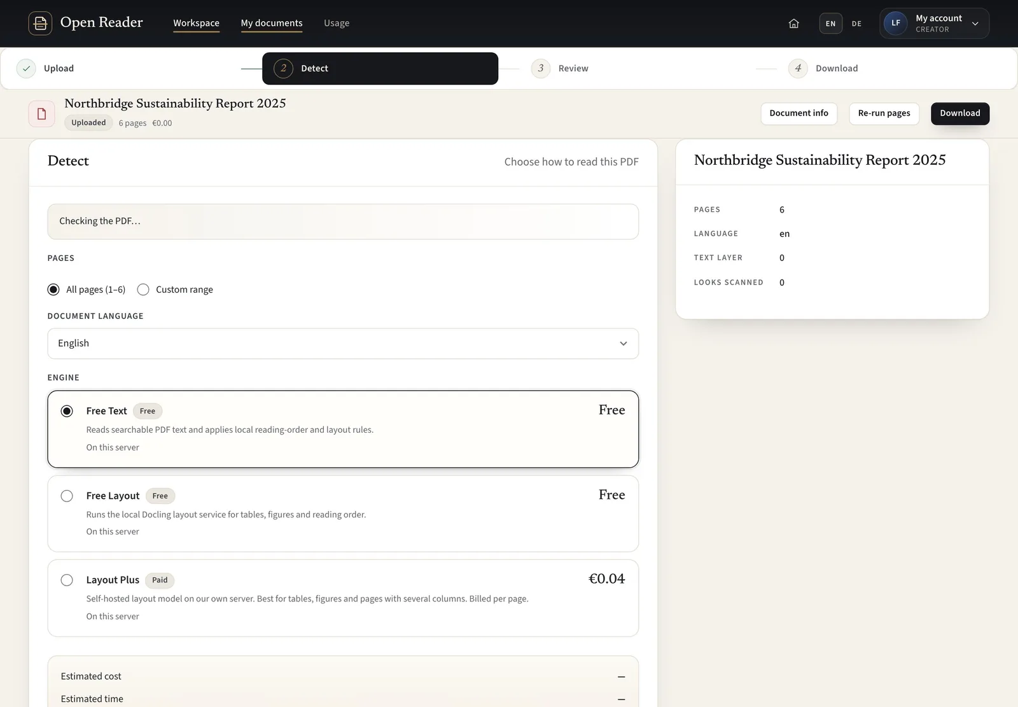Click the Estimated cost row

pos(343,676)
